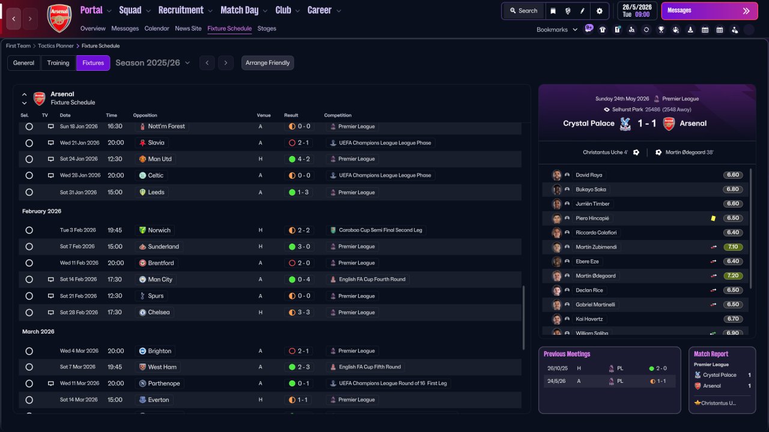Open the Squad dropdown menu
Screen dimensions: 769x432
click(x=135, y=10)
